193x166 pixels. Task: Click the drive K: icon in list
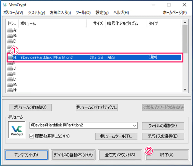click(10, 74)
